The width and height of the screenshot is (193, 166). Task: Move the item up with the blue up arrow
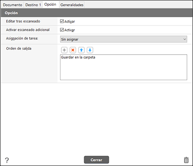point(81,50)
